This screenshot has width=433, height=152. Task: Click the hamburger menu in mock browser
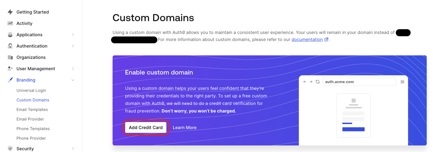(402, 82)
